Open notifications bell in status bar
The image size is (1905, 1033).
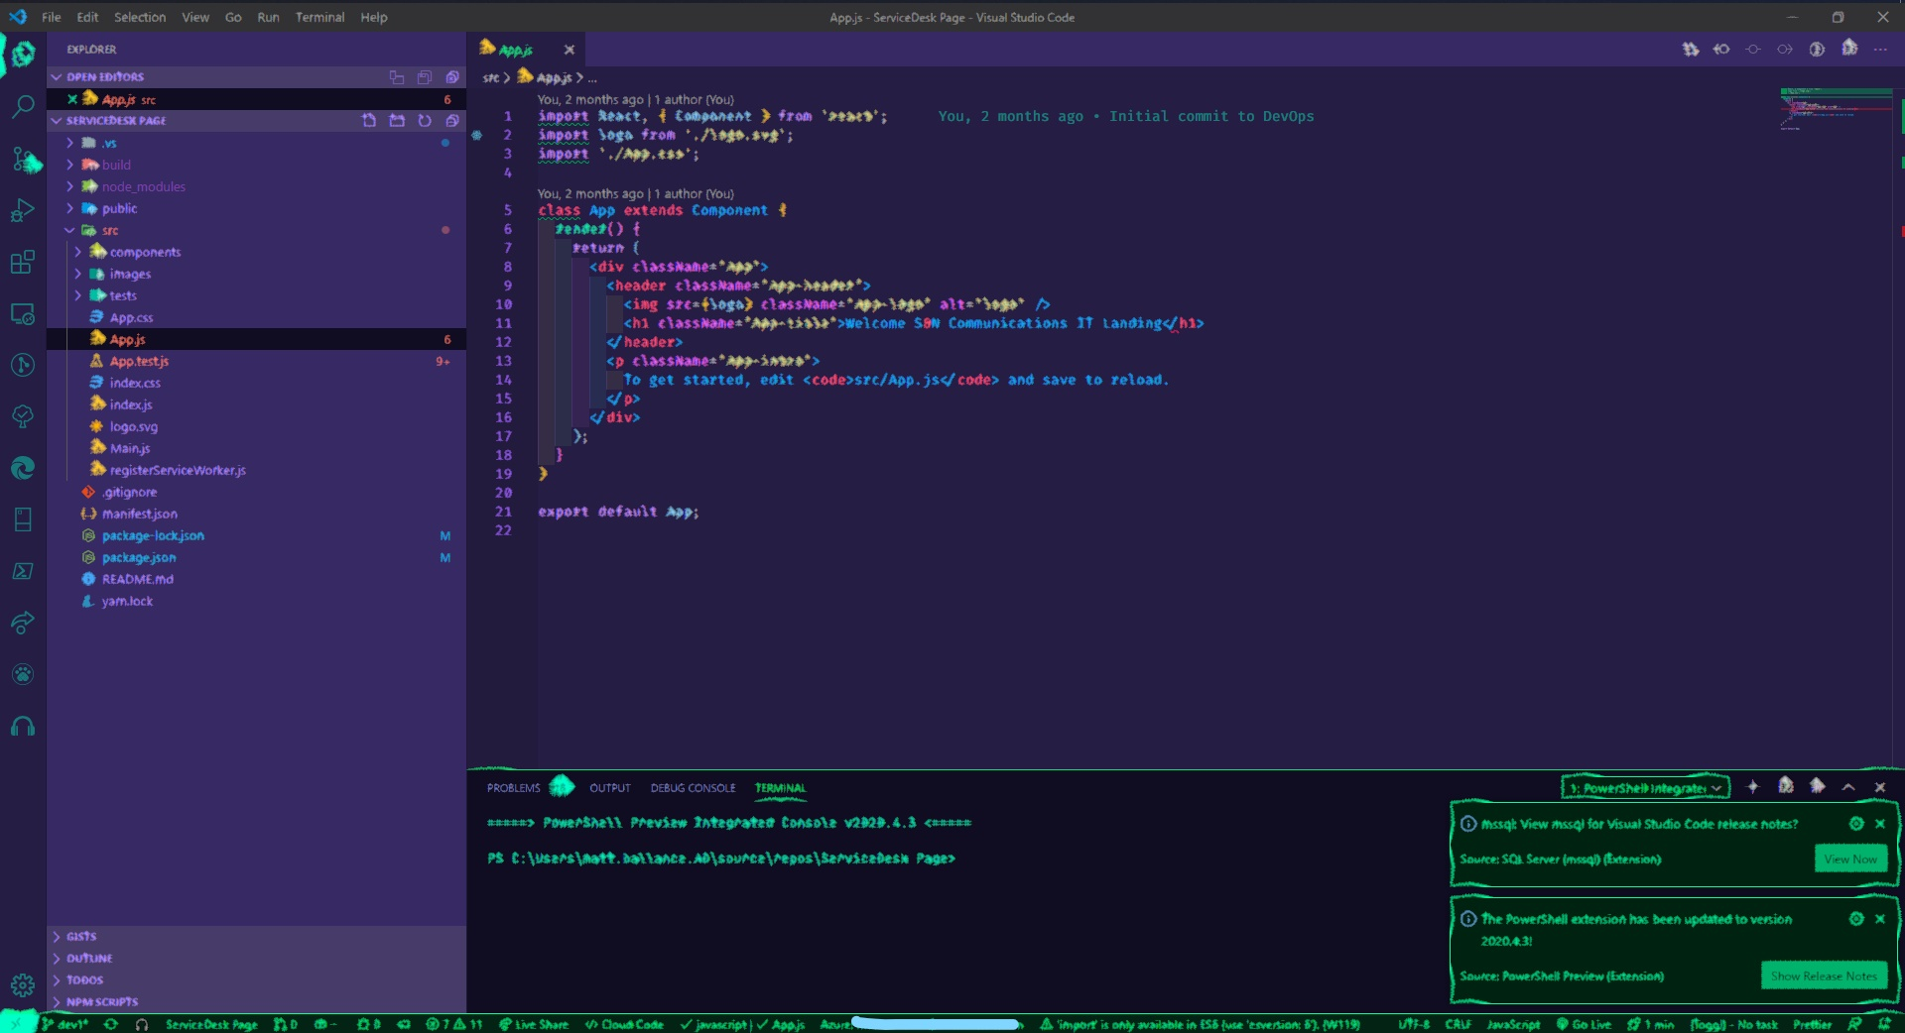pos(1884,1024)
